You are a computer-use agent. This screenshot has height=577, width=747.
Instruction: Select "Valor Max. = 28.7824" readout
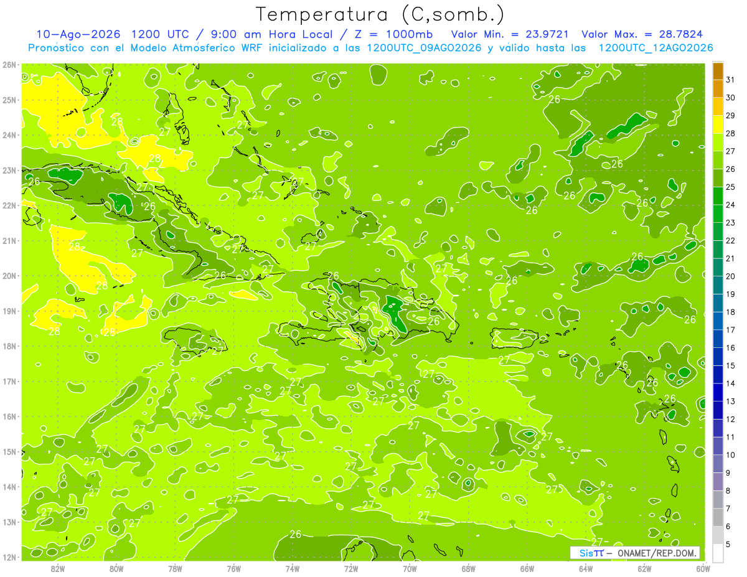click(642, 34)
